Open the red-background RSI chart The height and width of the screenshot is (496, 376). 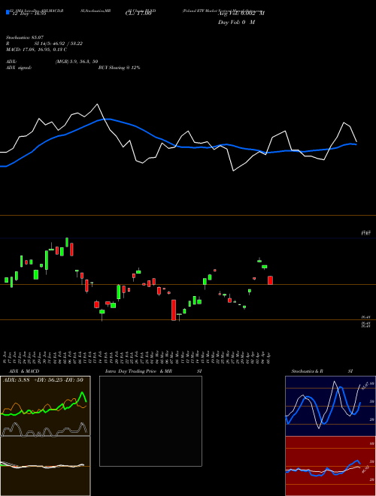pos(330,466)
